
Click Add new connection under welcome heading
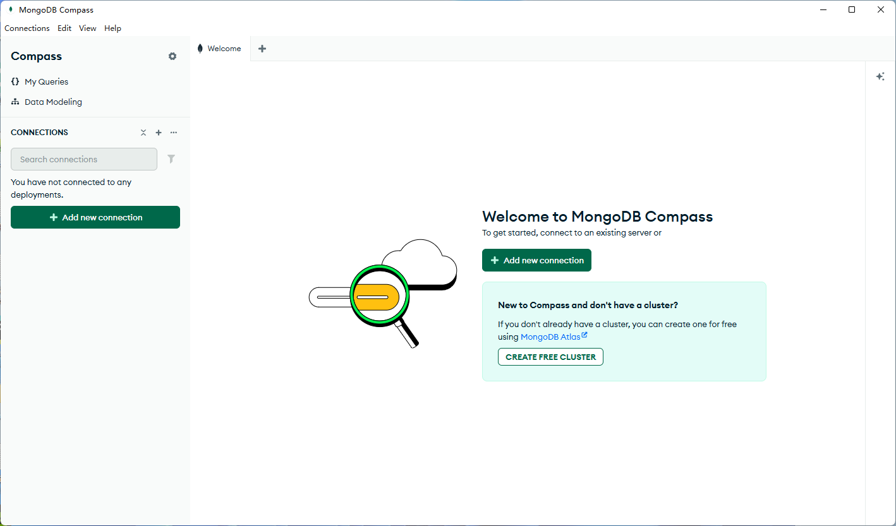click(x=536, y=260)
